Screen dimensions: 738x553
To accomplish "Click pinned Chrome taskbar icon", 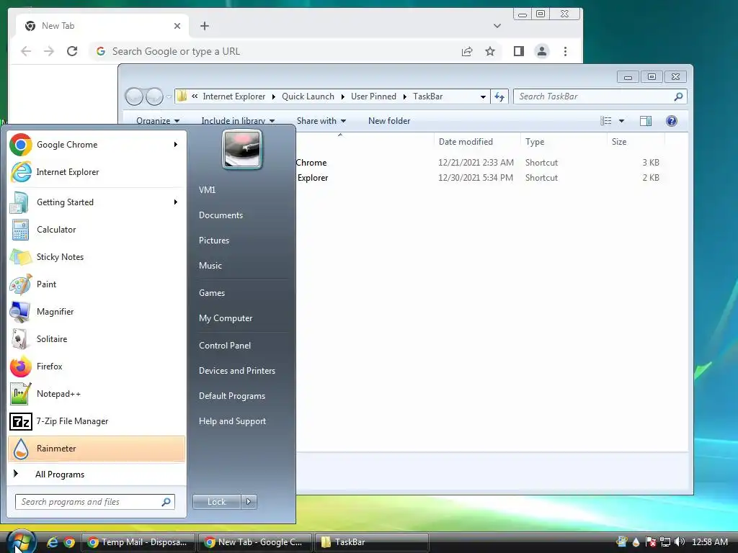I will pyautogui.click(x=69, y=542).
